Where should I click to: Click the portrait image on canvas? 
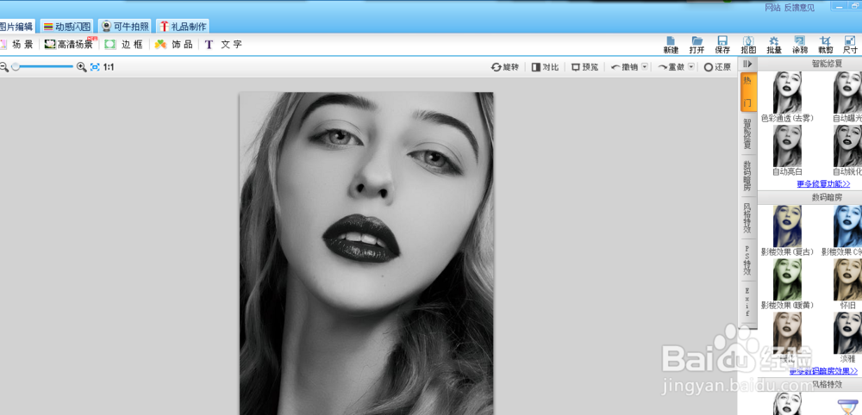coord(366,254)
